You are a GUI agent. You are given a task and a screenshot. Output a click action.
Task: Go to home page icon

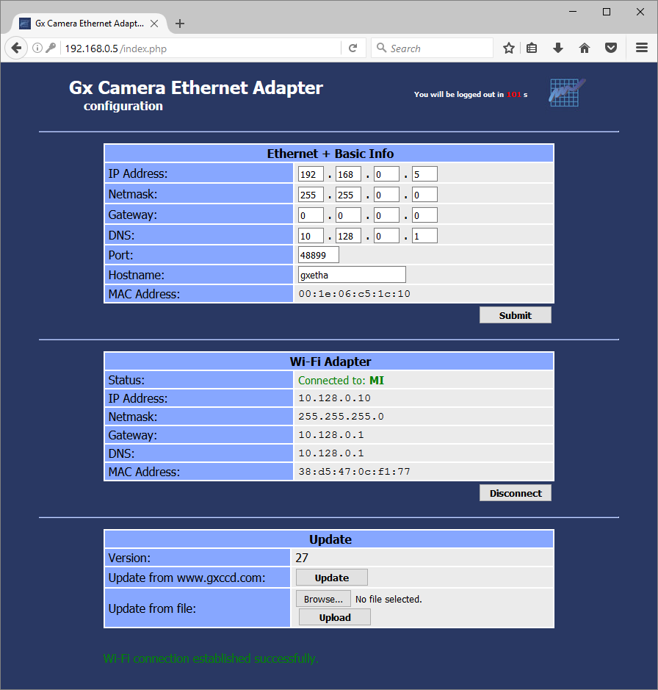[x=585, y=48]
